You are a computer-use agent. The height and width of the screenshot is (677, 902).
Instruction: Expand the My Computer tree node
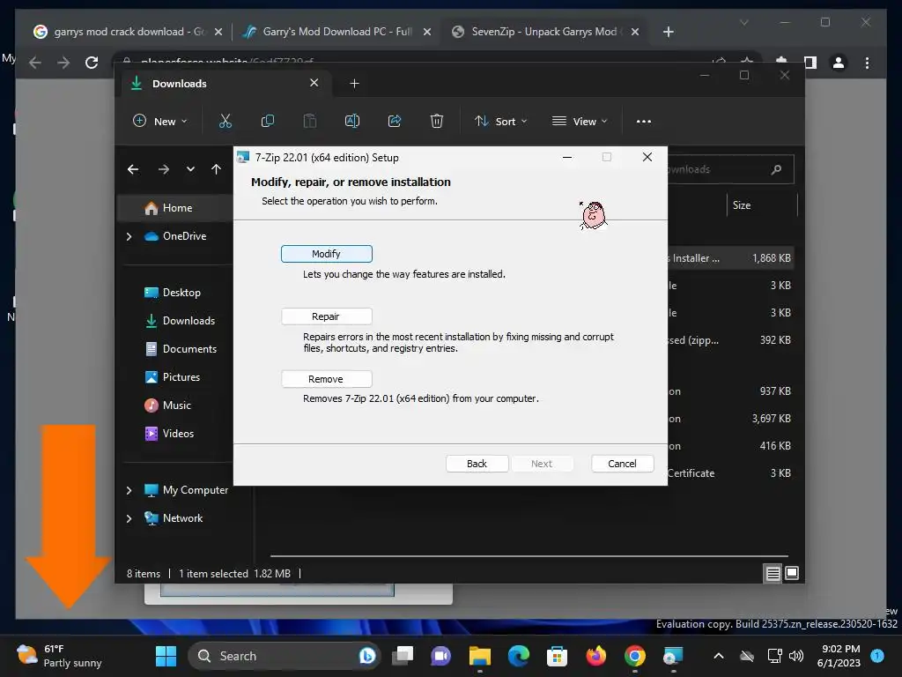[129, 490]
